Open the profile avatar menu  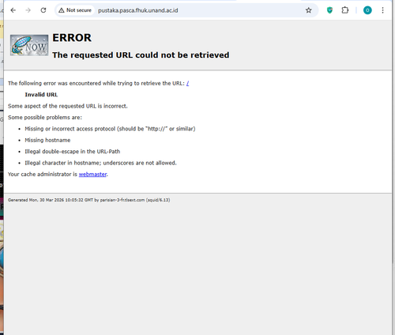pos(367,10)
